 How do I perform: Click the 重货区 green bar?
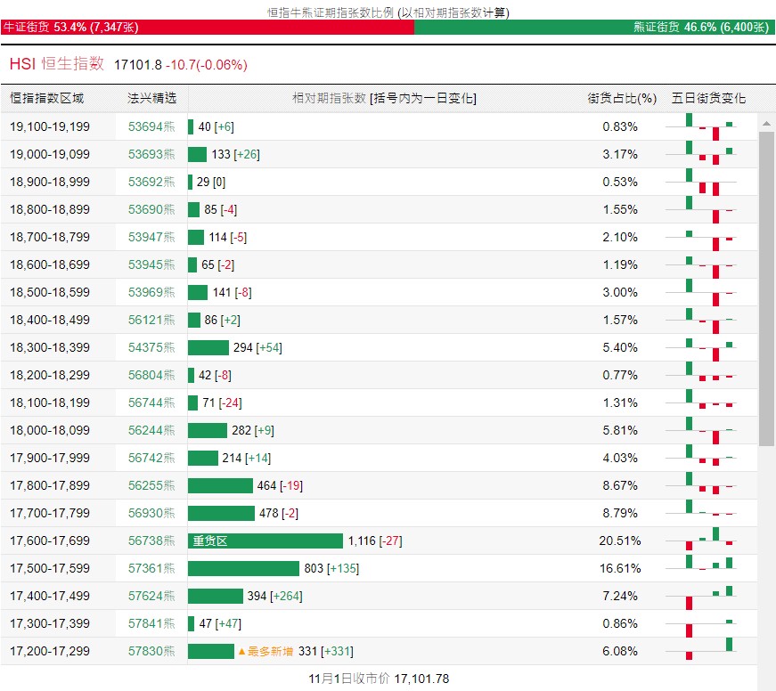(x=265, y=541)
